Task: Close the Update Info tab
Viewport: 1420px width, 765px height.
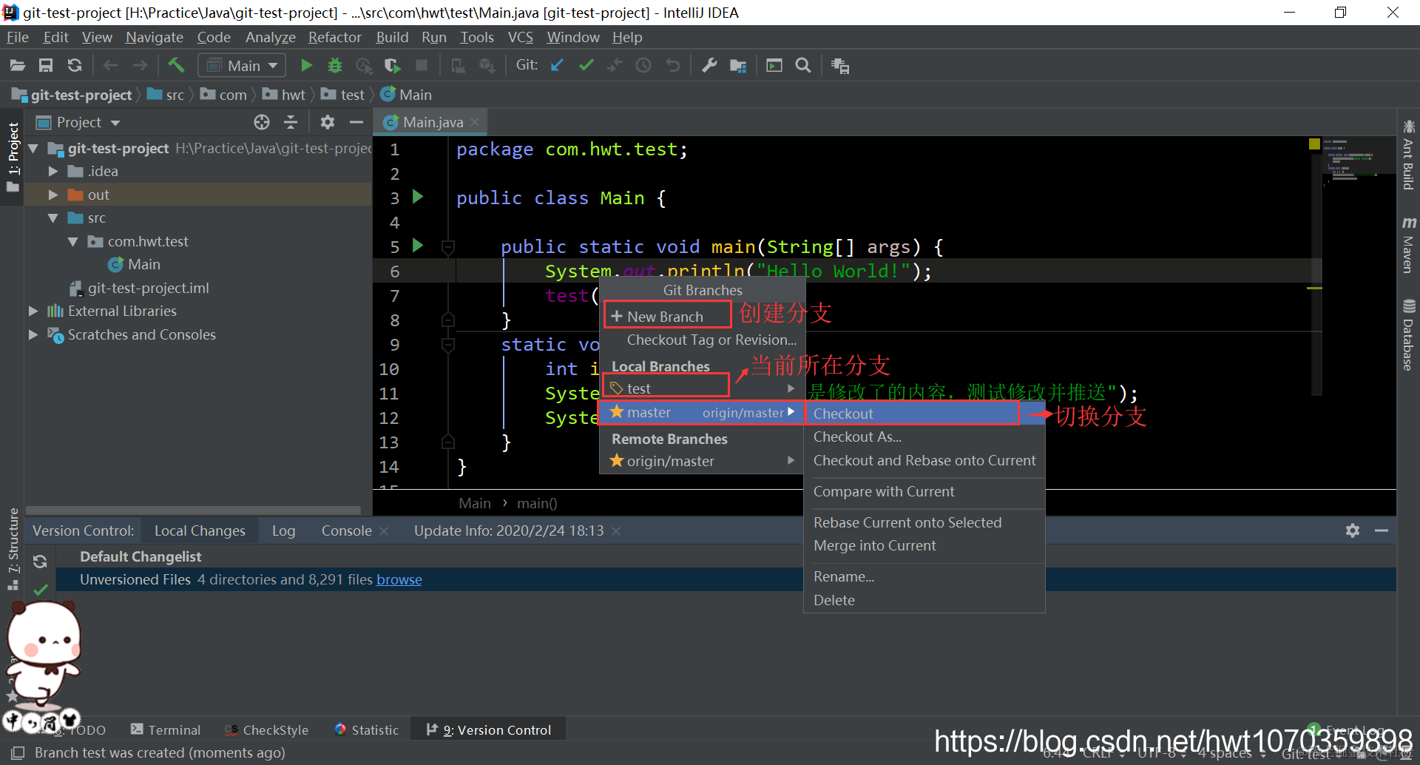Action: coord(616,531)
